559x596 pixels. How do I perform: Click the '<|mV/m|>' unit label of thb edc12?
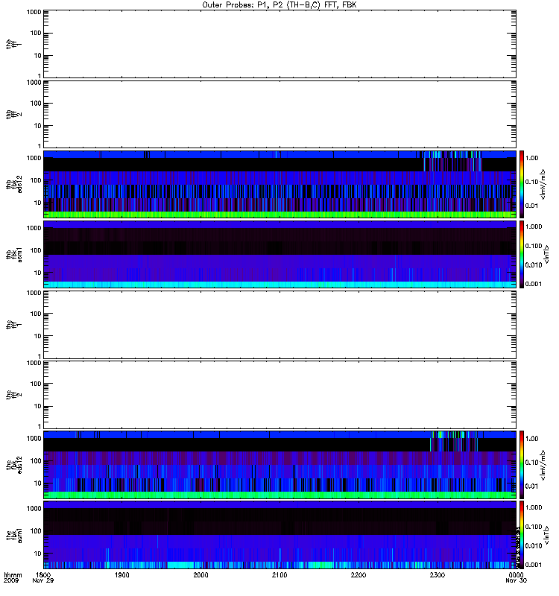[x=543, y=184]
